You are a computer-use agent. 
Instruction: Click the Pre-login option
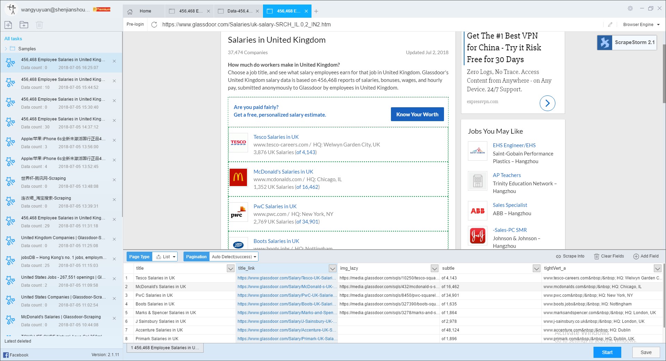[135, 24]
